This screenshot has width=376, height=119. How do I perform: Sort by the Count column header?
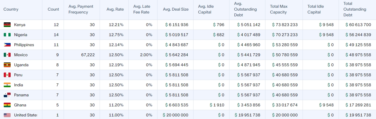[53, 9]
